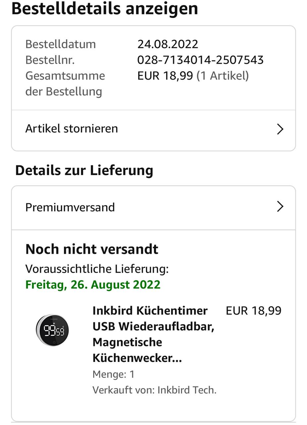Image resolution: width=307 pixels, height=425 pixels.
Task: Tap the Menge: 1 quantity text
Action: (x=113, y=374)
